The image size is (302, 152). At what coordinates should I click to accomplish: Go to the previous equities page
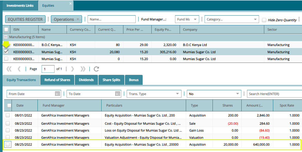pos(19,69)
